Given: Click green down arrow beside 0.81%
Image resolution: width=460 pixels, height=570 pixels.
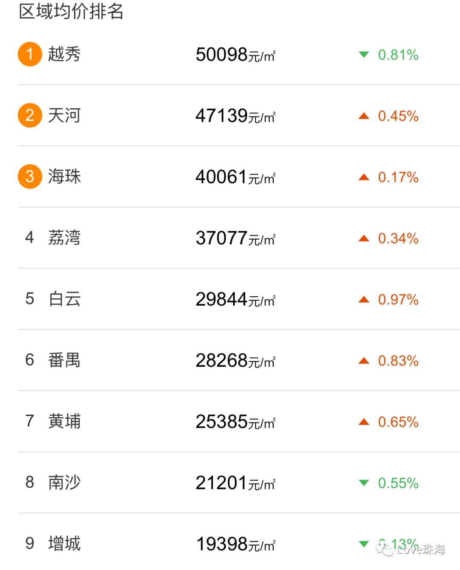Looking at the screenshot, I should (x=364, y=55).
